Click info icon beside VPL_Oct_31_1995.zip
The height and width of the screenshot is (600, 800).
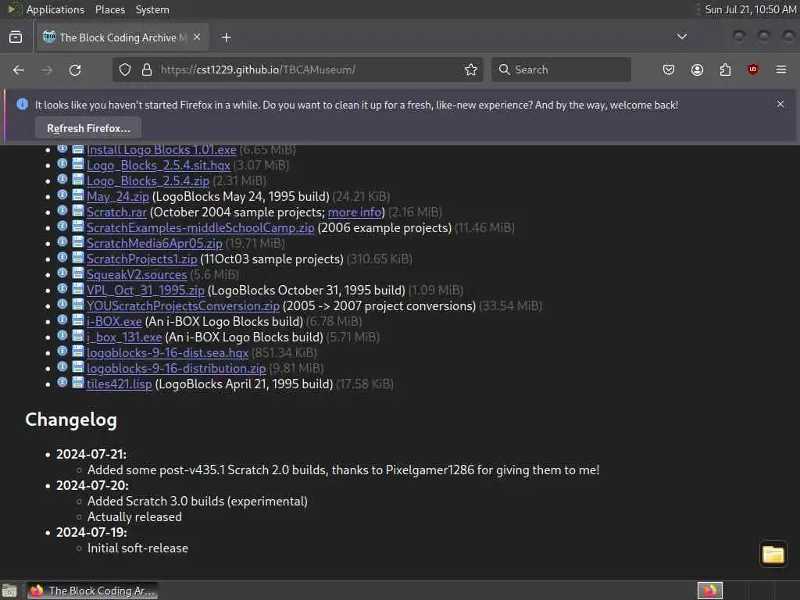[x=62, y=289]
